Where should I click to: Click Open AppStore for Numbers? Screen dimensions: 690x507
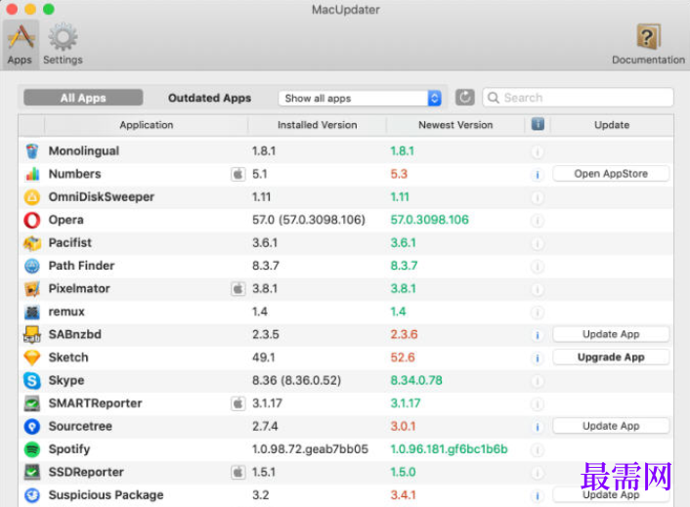(x=611, y=174)
